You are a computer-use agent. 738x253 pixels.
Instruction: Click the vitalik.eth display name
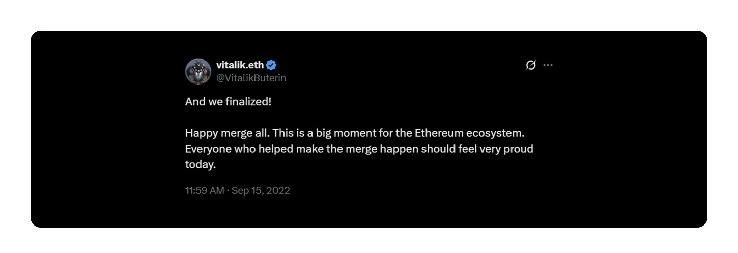click(x=240, y=65)
